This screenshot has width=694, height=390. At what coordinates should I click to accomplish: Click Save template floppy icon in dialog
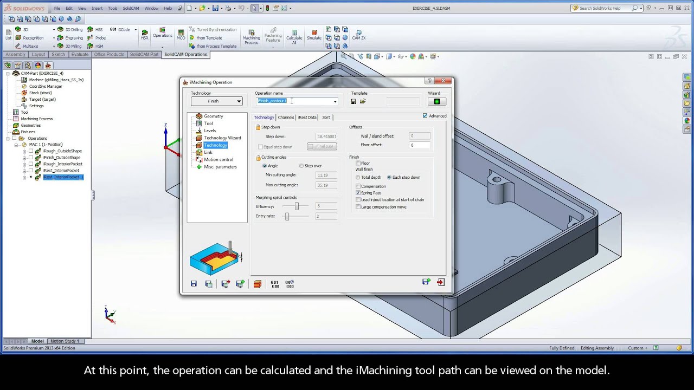point(354,101)
